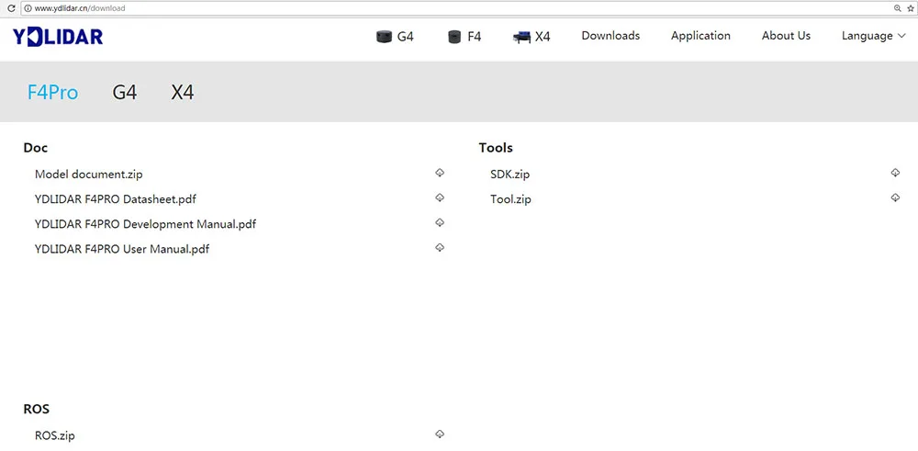Screen dimensions: 918x451
Task: Click download icon beside ROS.zip
Action: 440,434
